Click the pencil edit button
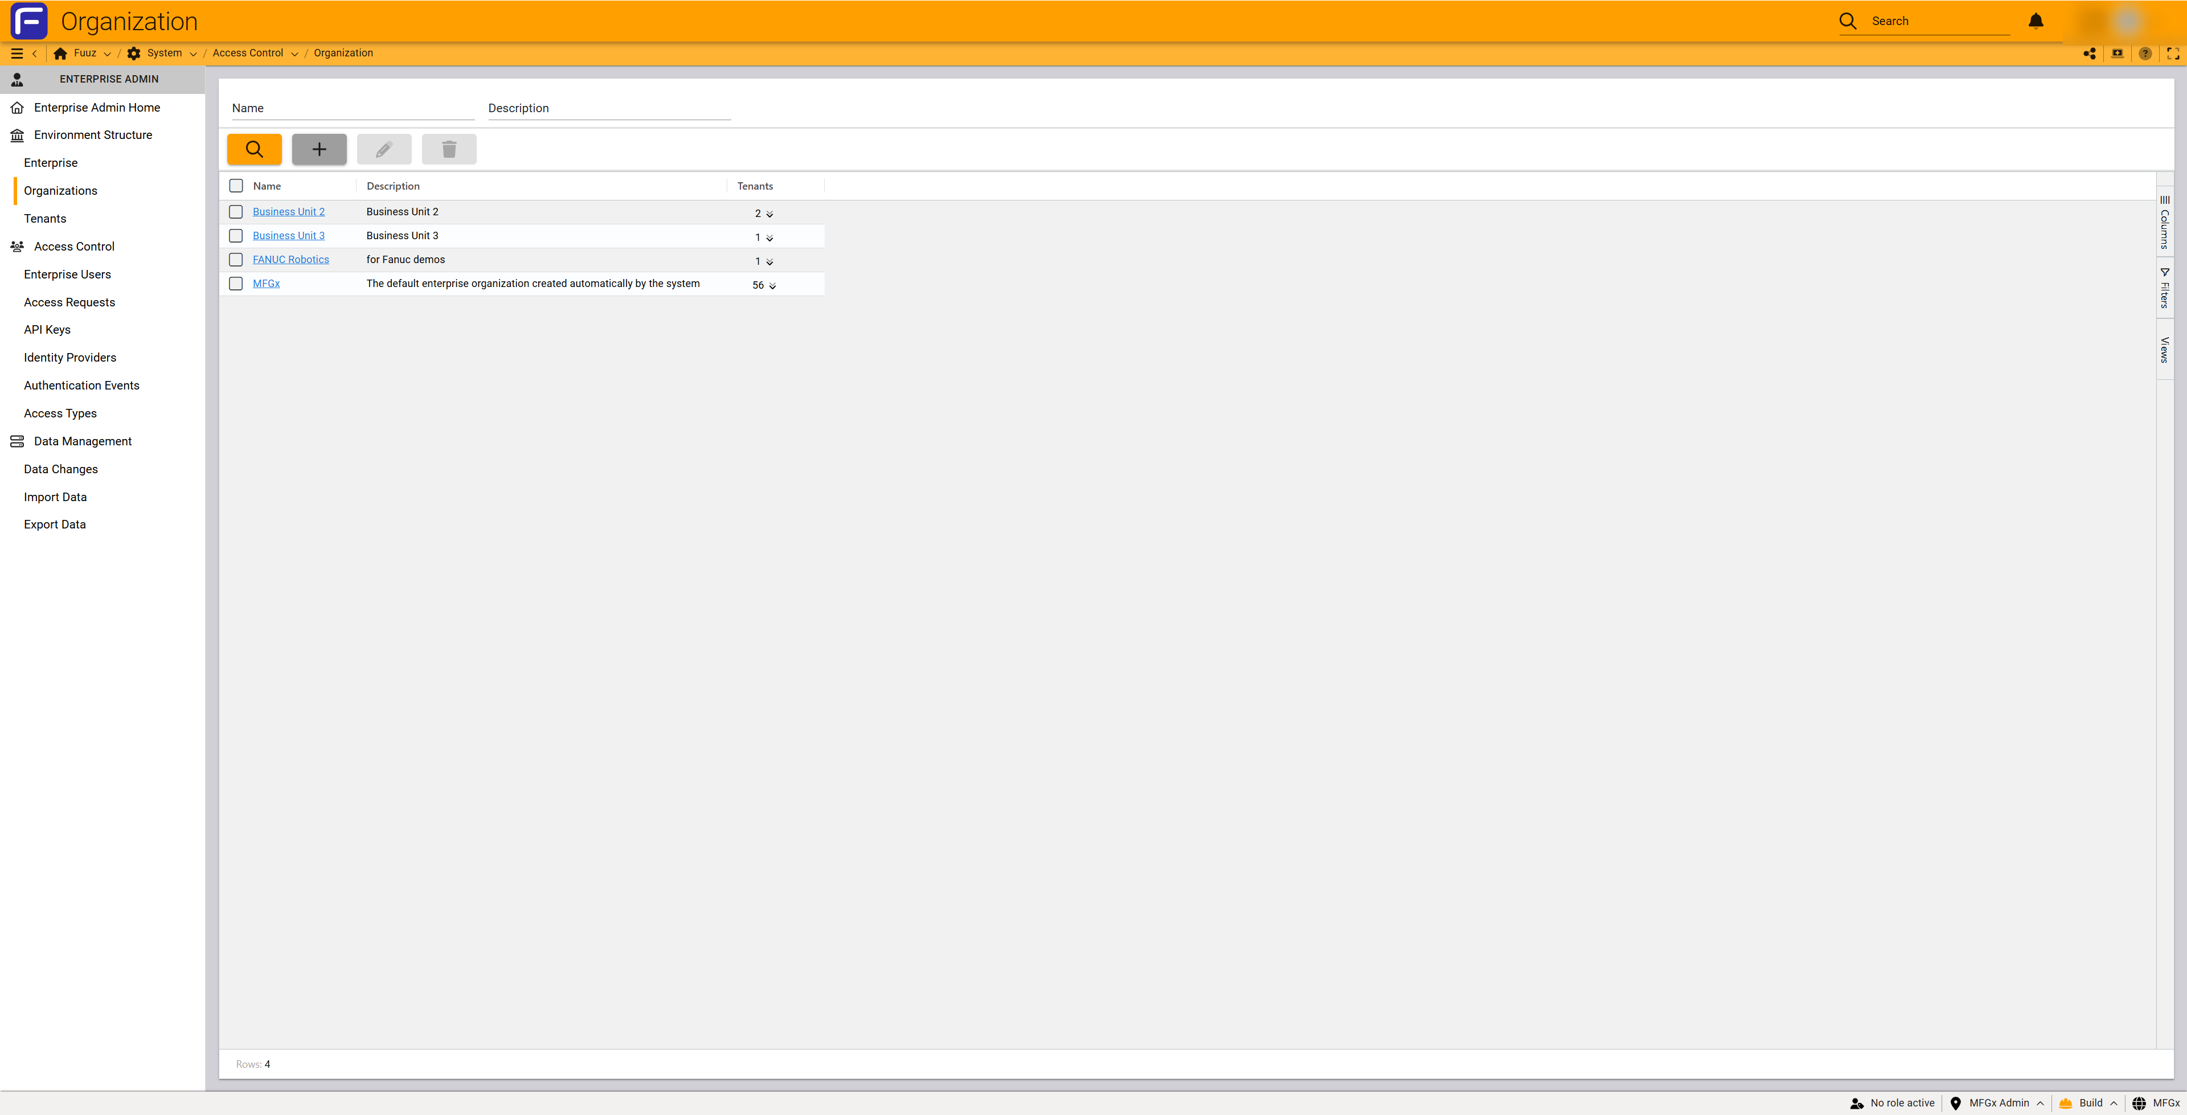The image size is (2187, 1115). coord(384,149)
